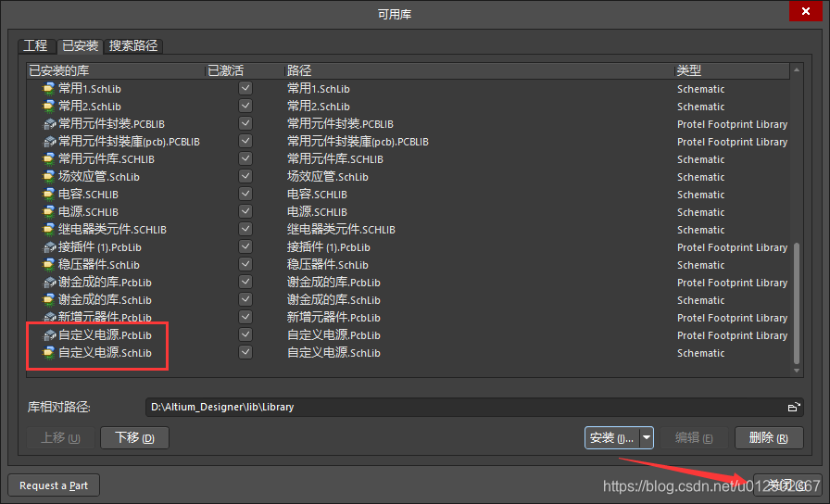Click the 常用1.SchLib library icon
The image size is (830, 504).
coord(49,89)
